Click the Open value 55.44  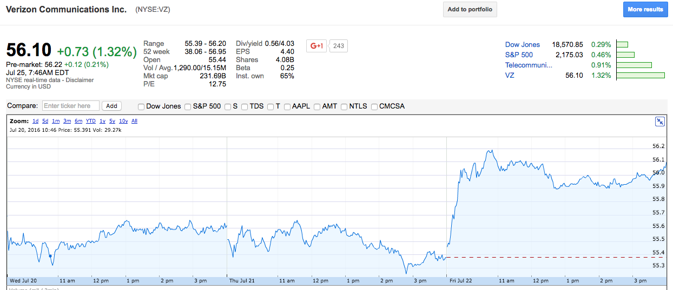click(x=217, y=60)
